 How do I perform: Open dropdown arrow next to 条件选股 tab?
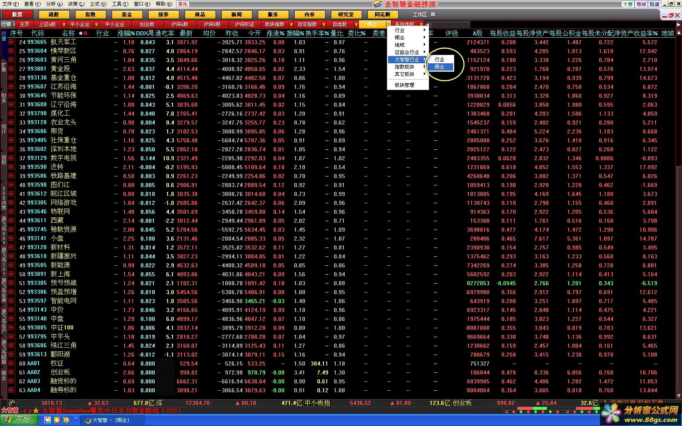click(x=421, y=24)
